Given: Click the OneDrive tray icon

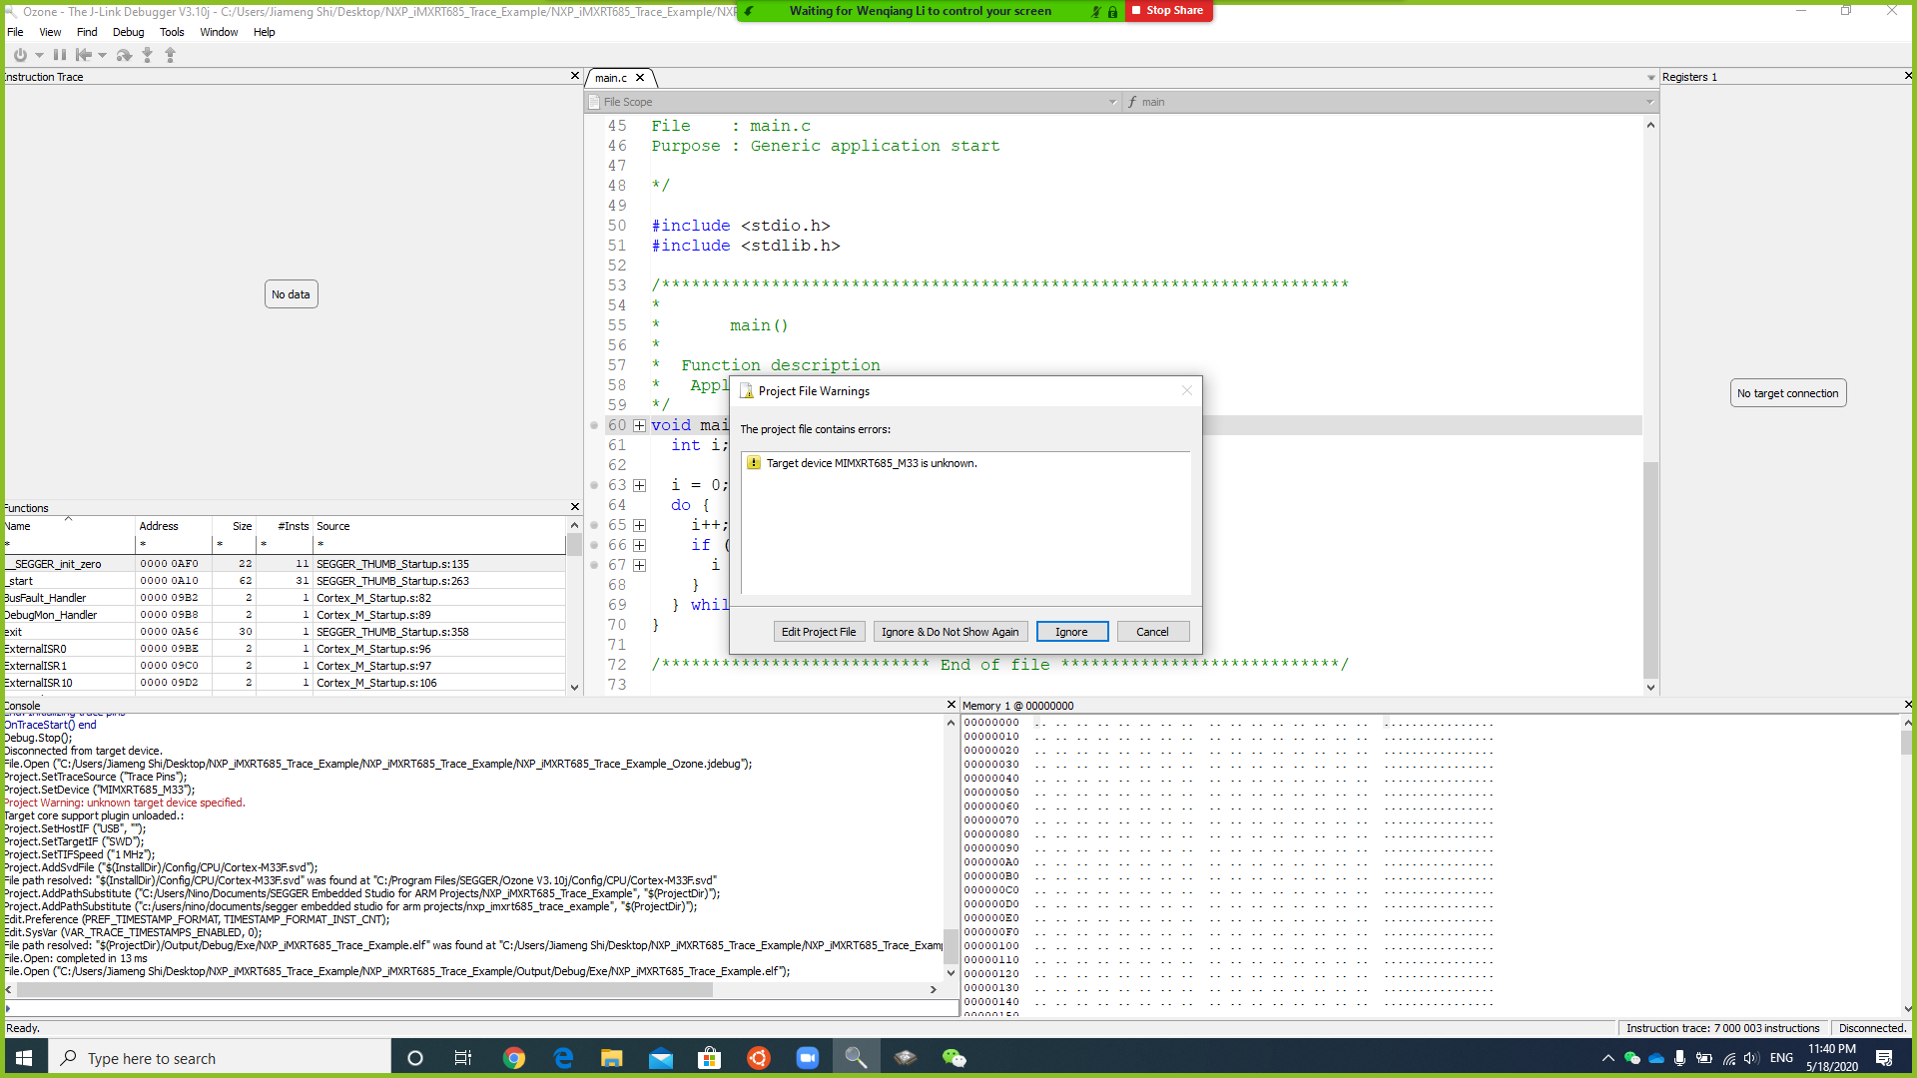Looking at the screenshot, I should click(x=1656, y=1058).
